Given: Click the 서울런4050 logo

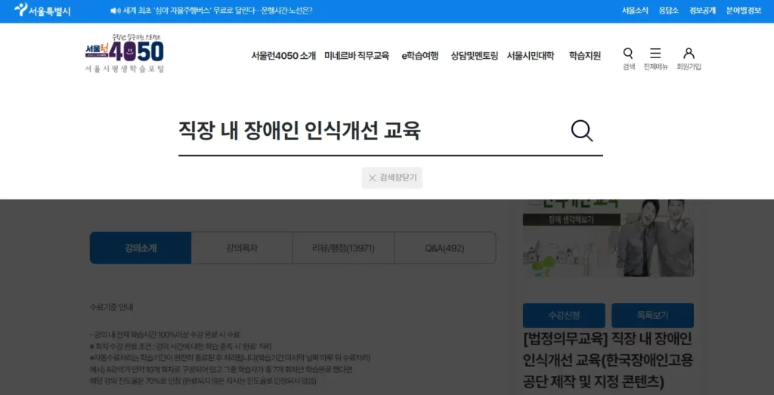Looking at the screenshot, I should pos(125,53).
